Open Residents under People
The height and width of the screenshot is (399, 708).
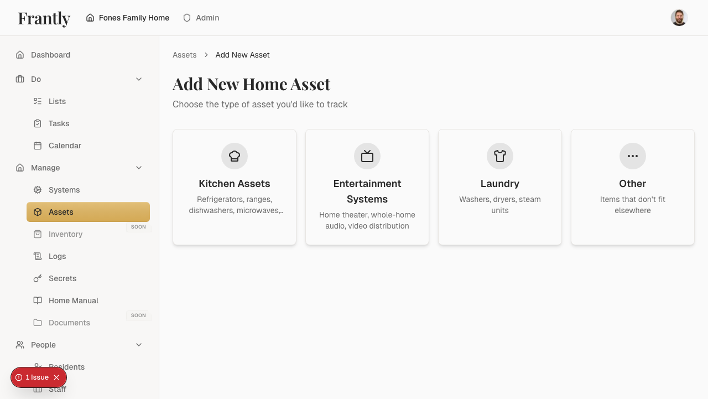pos(66,367)
